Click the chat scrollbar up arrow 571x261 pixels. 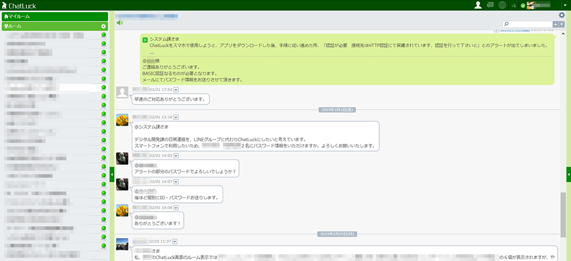coord(564,33)
